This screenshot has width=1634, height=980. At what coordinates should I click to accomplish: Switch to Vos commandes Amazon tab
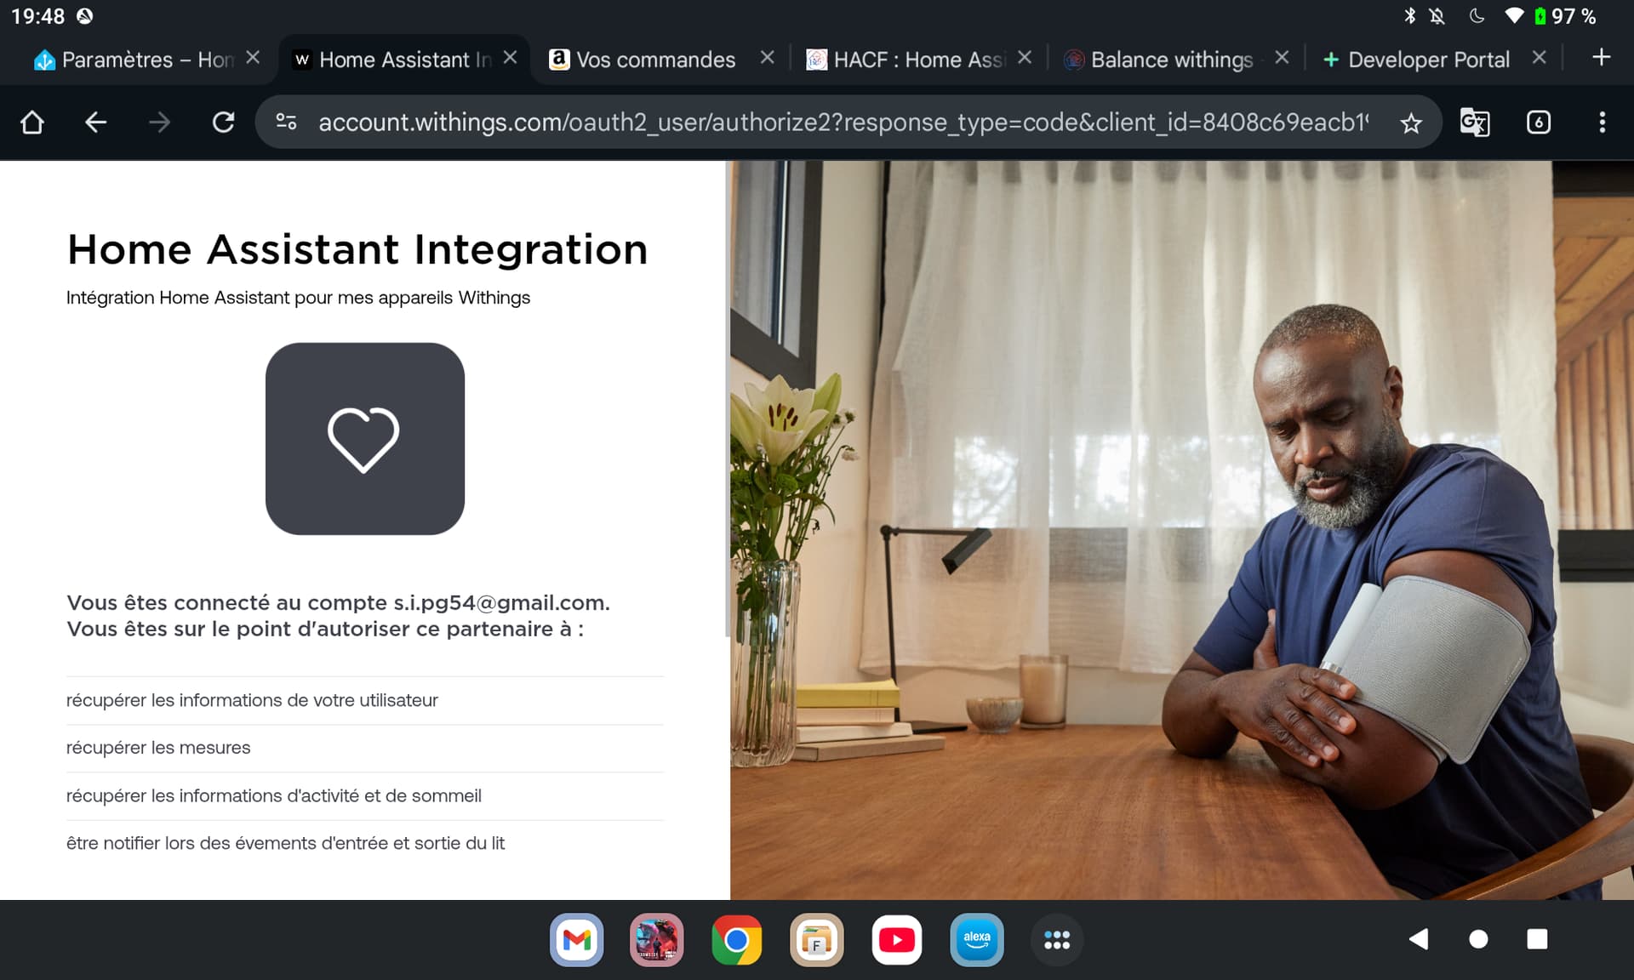[x=654, y=60]
